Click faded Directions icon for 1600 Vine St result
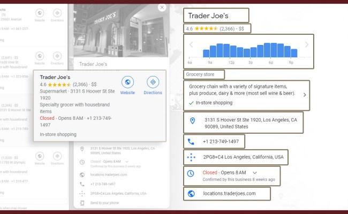Viewport: 348px width, 214px height. (57, 56)
